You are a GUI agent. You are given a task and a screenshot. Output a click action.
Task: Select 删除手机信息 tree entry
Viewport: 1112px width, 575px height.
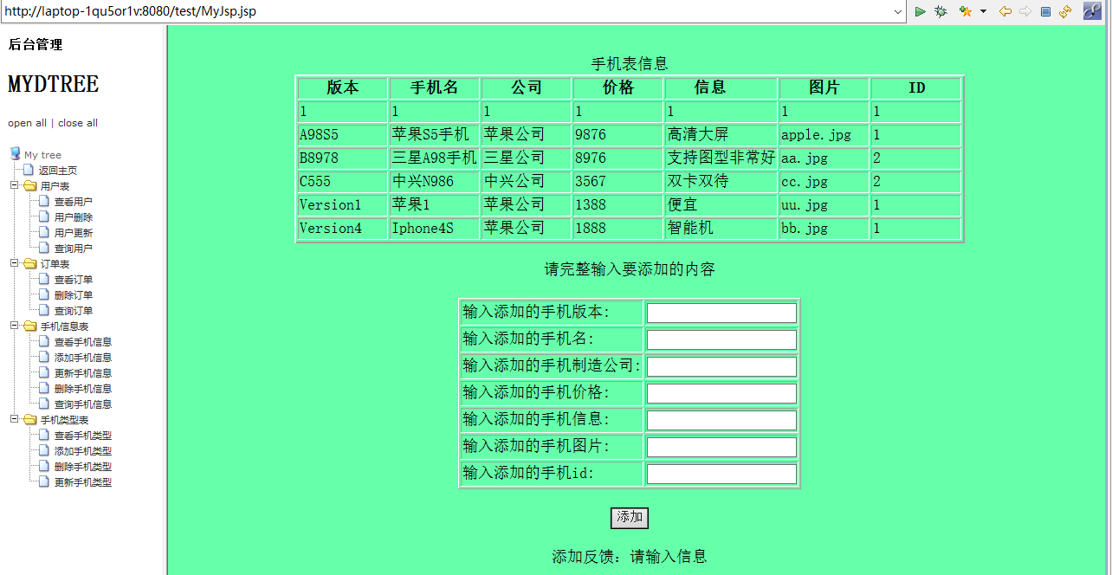[83, 389]
